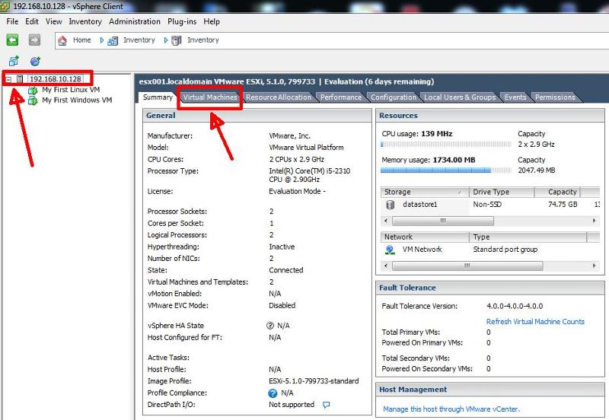Select the VM Network row
This screenshot has height=420, width=609.
[x=490, y=250]
